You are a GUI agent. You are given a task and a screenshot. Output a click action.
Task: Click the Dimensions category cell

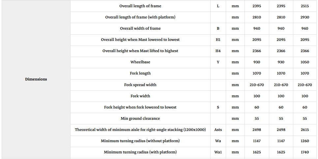(x=36, y=79)
